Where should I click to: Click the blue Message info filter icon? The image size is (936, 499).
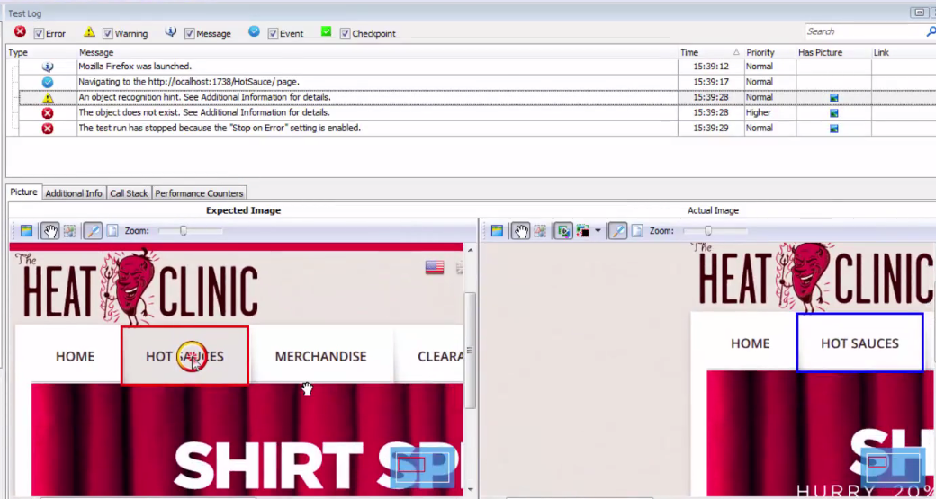pos(171,32)
